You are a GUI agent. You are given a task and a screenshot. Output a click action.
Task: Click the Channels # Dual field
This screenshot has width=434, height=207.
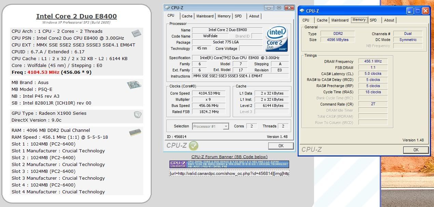(408, 34)
